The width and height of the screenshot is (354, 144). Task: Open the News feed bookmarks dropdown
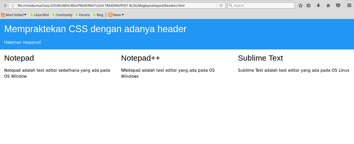coord(116,15)
